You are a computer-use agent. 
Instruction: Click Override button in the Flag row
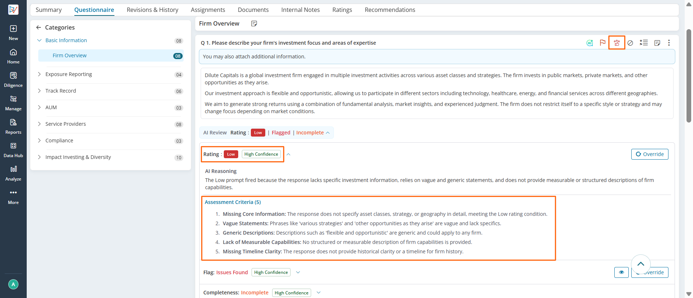[650, 272]
